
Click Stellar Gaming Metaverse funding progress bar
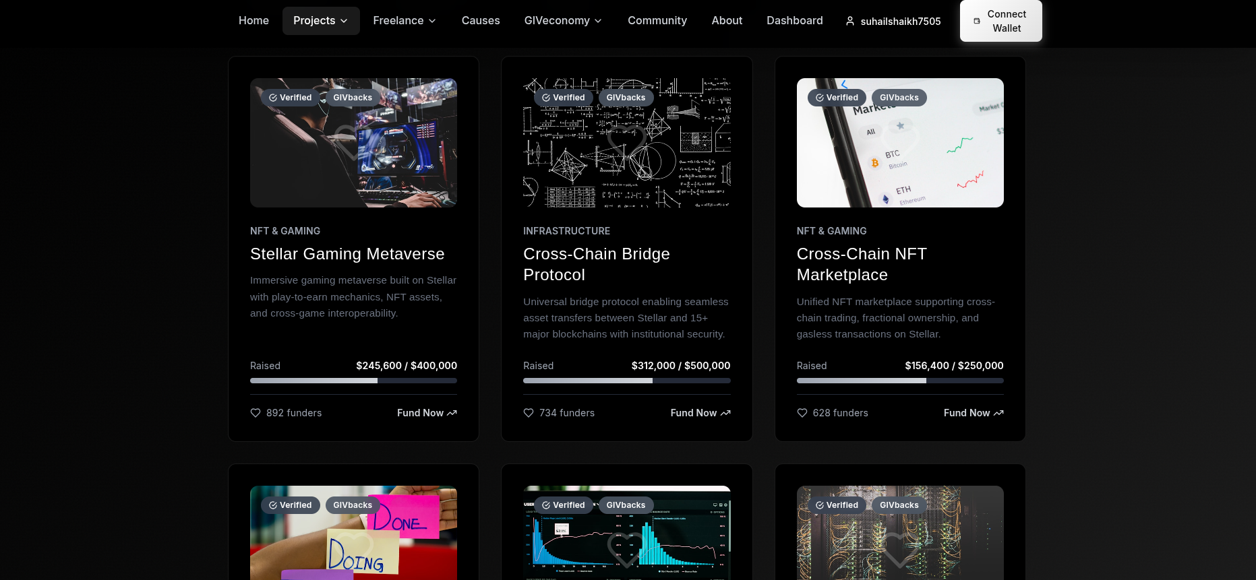click(x=353, y=381)
